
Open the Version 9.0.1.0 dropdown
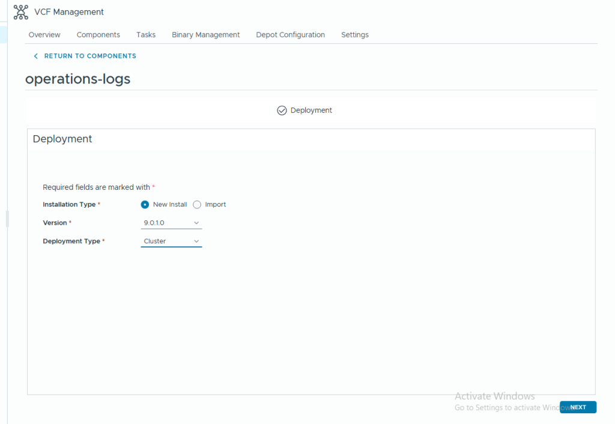[171, 223]
